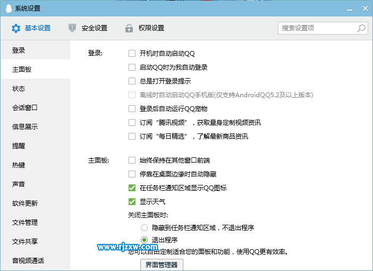The height and width of the screenshot is (271, 373).
Task: Minimize the 系统设置 window
Action: pyautogui.click(x=350, y=9)
